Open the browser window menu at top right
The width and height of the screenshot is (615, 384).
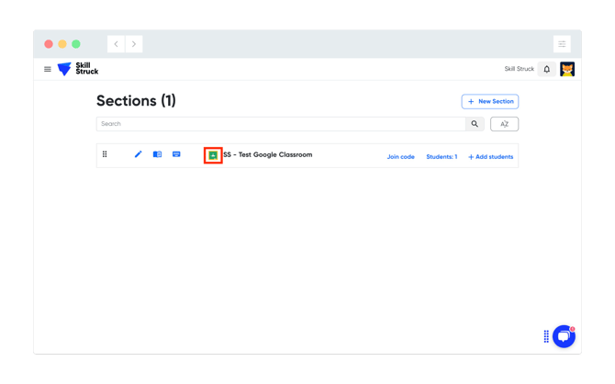pos(562,44)
